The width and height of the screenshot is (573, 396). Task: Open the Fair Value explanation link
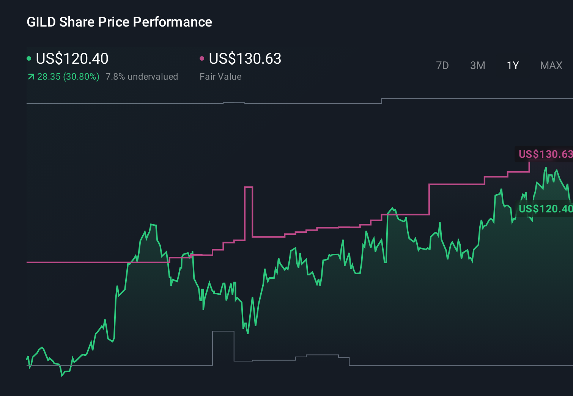(220, 76)
